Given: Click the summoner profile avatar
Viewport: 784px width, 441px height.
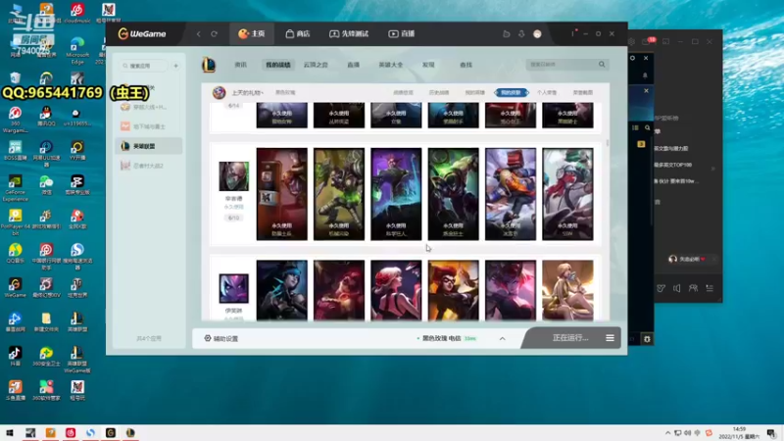Looking at the screenshot, I should (219, 92).
